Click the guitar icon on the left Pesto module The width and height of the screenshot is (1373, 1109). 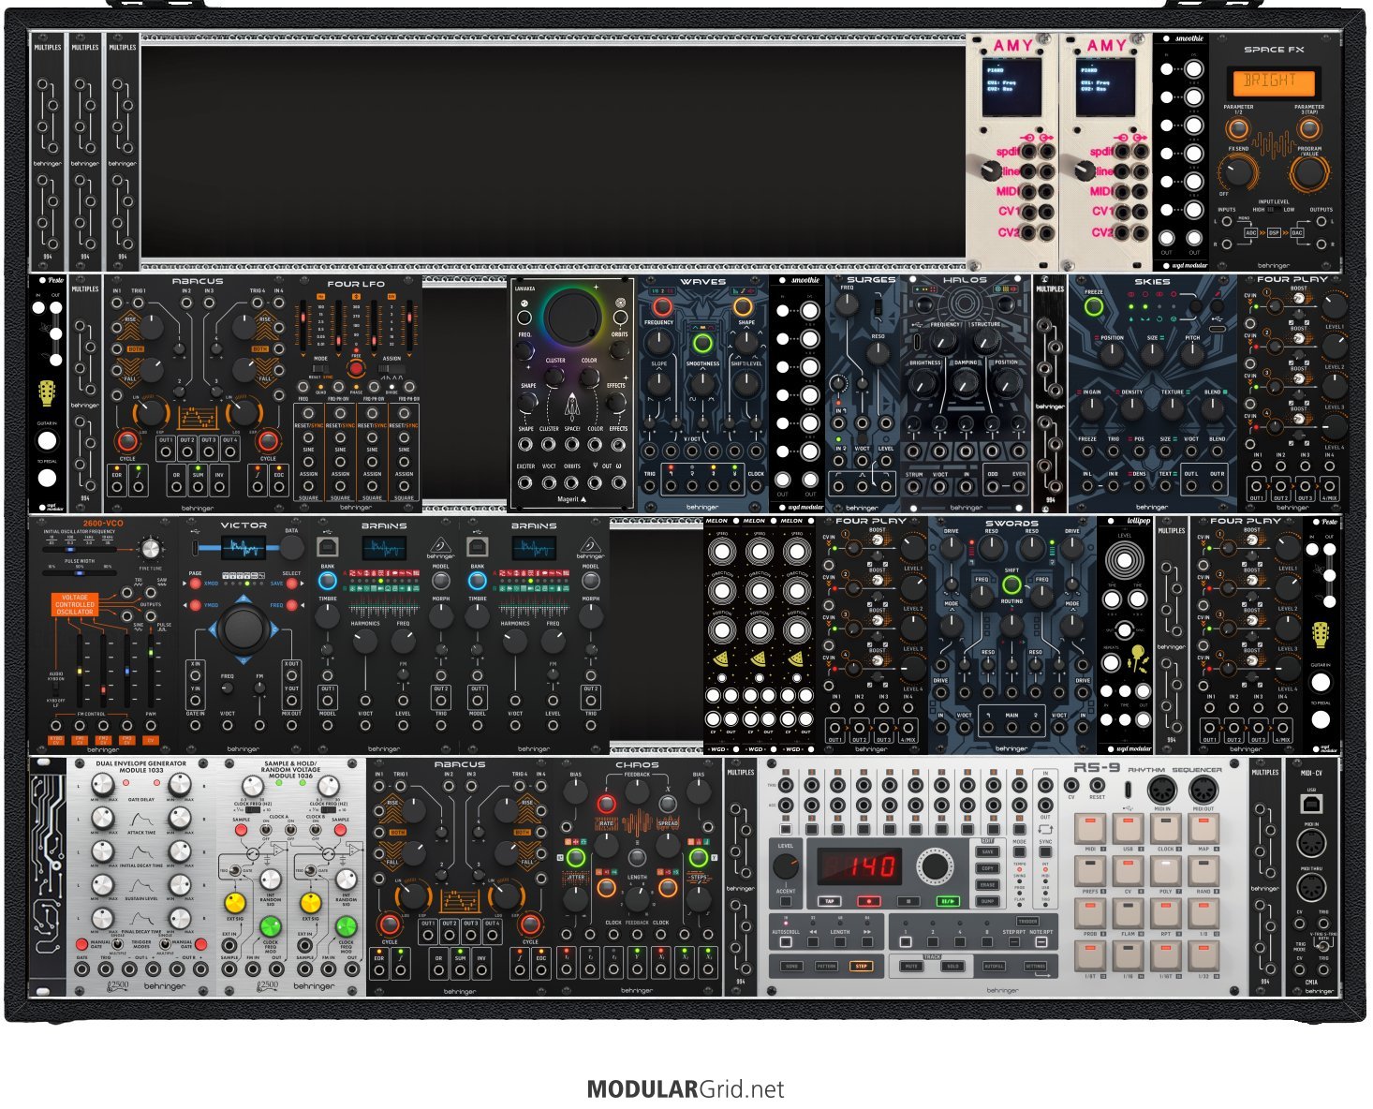pyautogui.click(x=46, y=392)
